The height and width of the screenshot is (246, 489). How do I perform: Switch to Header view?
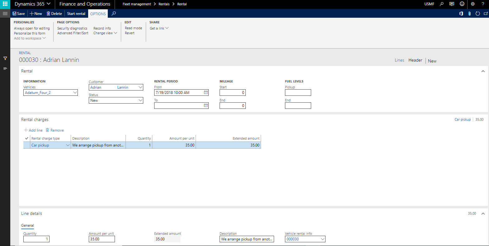coord(415,60)
